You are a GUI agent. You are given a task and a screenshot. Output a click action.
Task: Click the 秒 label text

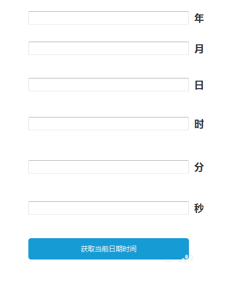click(199, 208)
